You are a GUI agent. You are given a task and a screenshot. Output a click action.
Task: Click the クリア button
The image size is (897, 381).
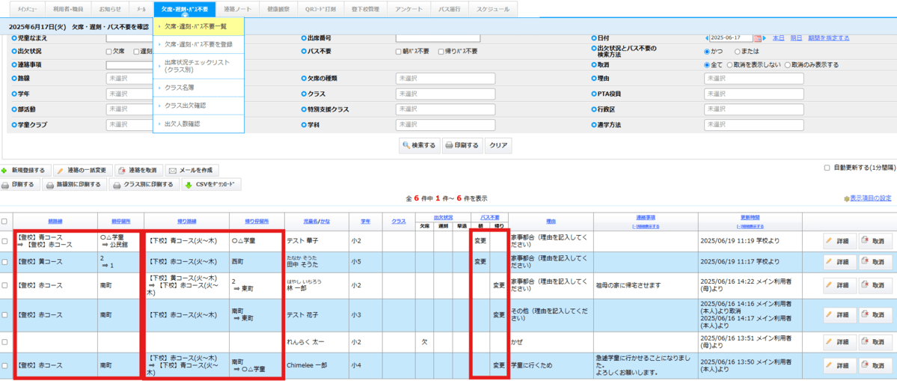[498, 145]
